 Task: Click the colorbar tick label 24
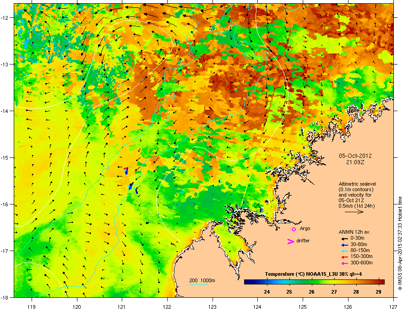pos(267,292)
